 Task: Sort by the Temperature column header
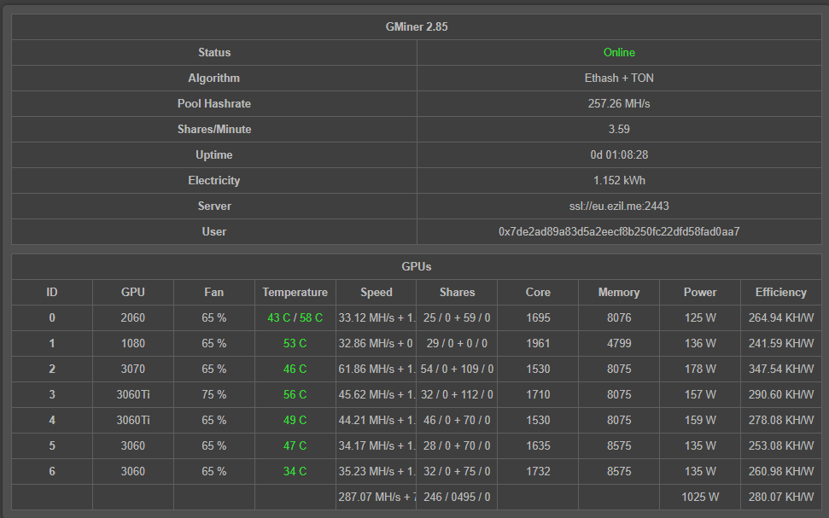pos(295,292)
